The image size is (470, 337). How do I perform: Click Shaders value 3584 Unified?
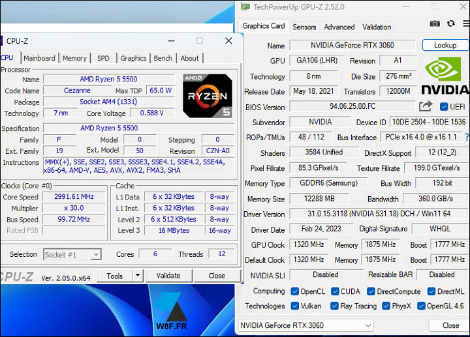point(324,153)
